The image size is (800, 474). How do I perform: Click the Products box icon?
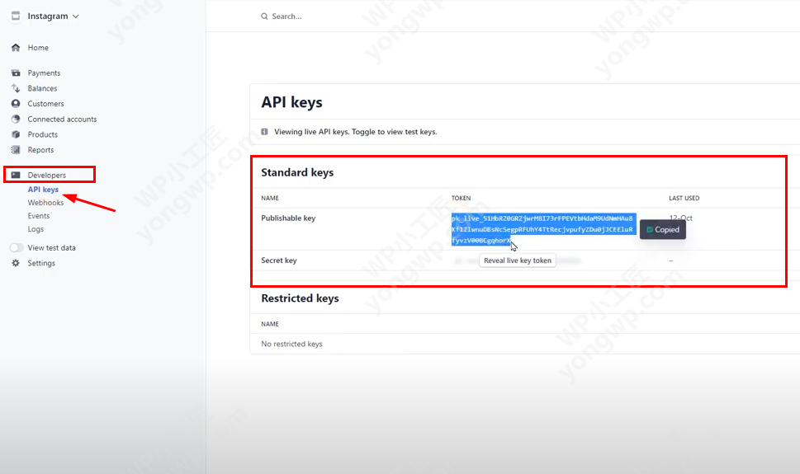click(16, 134)
